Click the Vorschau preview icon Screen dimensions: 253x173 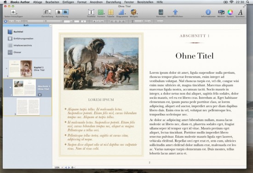click(161, 12)
